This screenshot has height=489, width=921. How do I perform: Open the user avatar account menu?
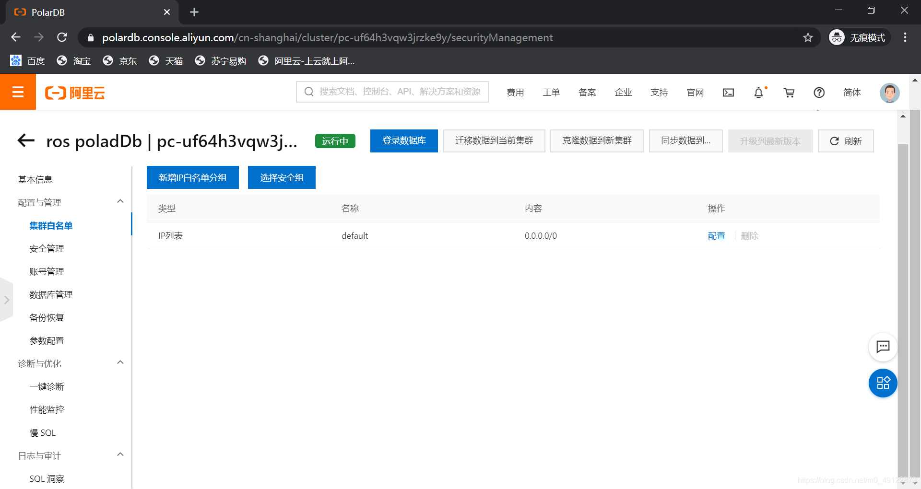[889, 93]
